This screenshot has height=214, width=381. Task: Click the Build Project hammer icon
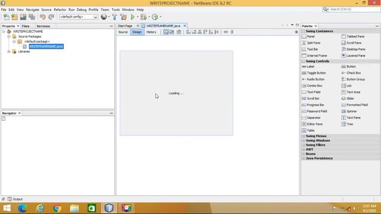pos(114,17)
